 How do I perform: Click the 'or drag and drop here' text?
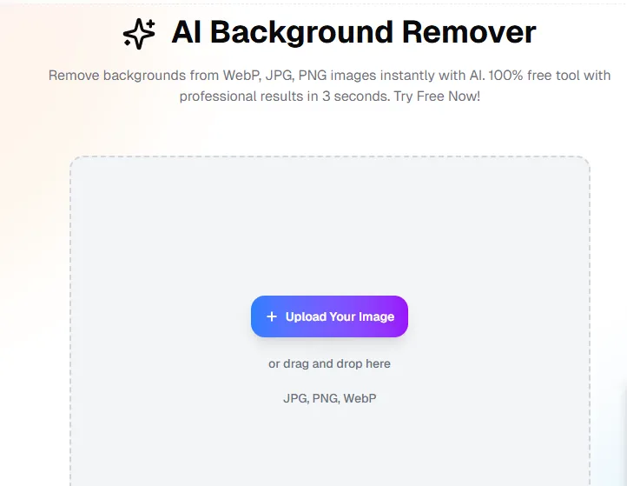coord(329,363)
